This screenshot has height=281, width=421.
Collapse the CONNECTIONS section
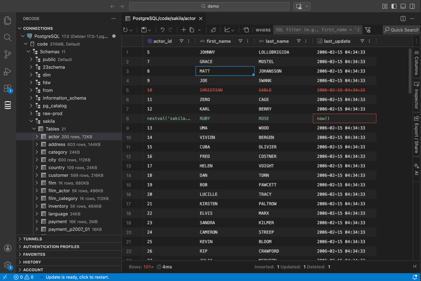pyautogui.click(x=20, y=28)
